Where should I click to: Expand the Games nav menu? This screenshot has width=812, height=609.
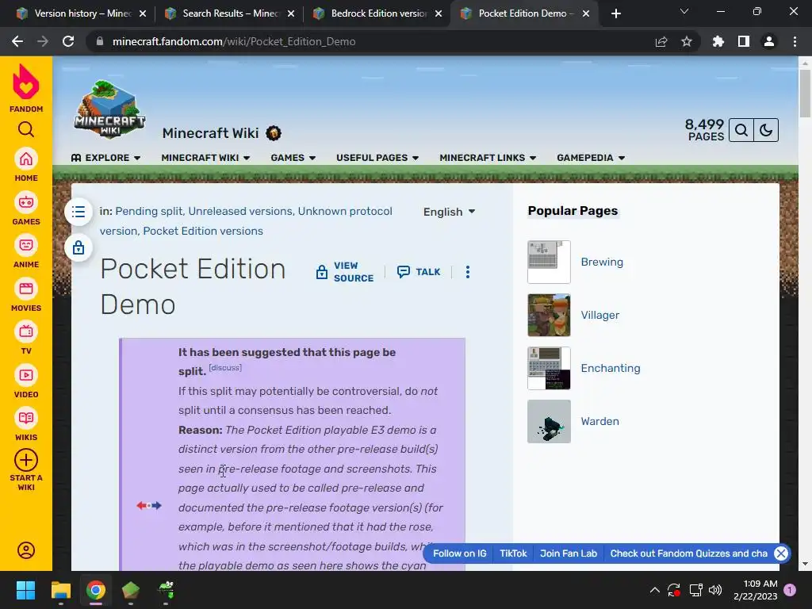pos(293,158)
